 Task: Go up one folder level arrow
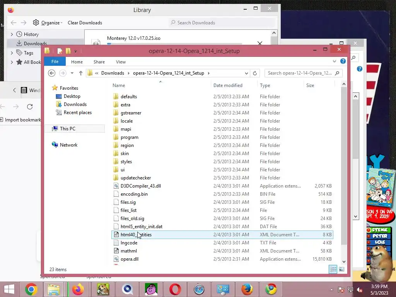point(80,73)
